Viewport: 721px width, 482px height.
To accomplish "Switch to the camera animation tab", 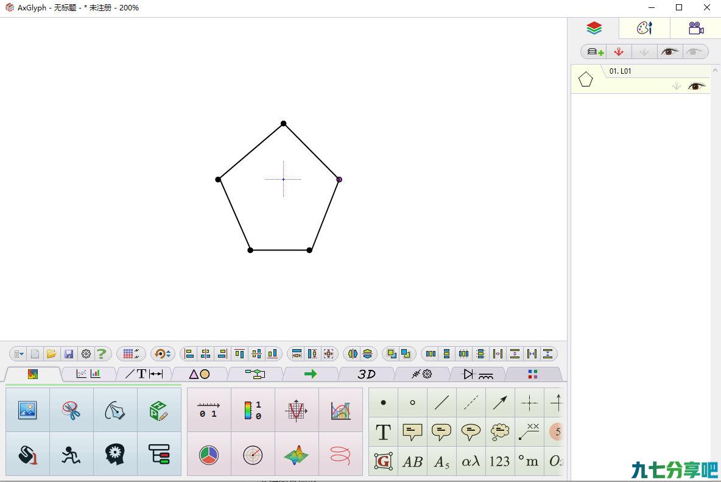I will [x=695, y=28].
